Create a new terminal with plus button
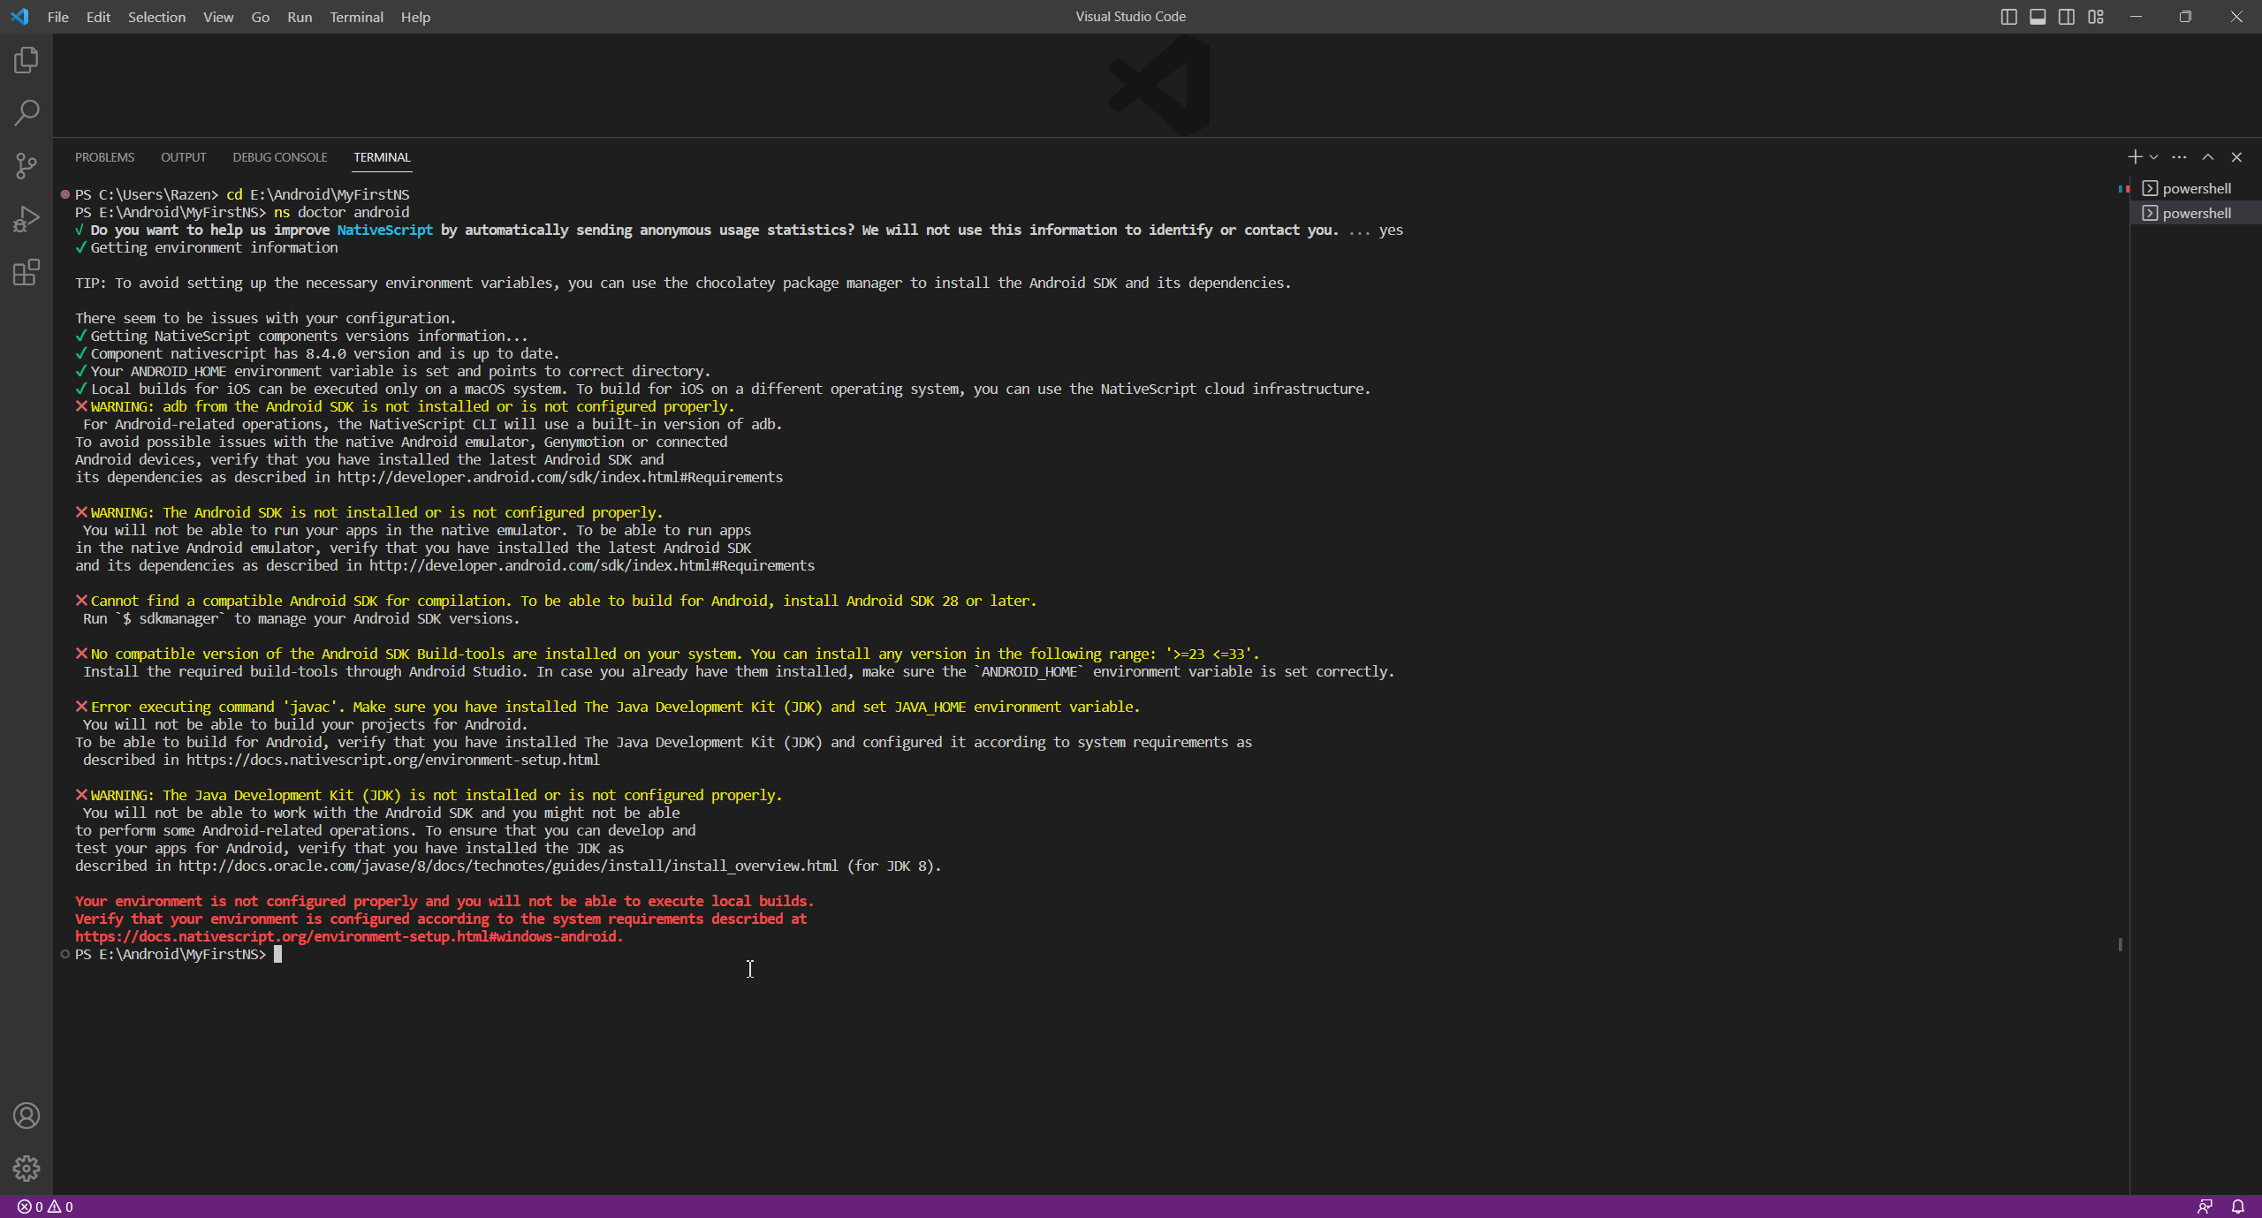The image size is (2262, 1218). tap(2135, 157)
